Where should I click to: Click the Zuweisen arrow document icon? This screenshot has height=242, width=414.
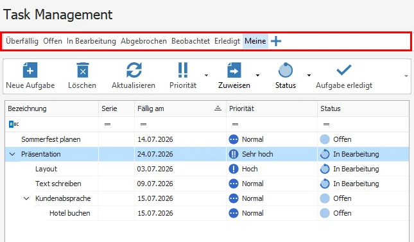coord(234,70)
